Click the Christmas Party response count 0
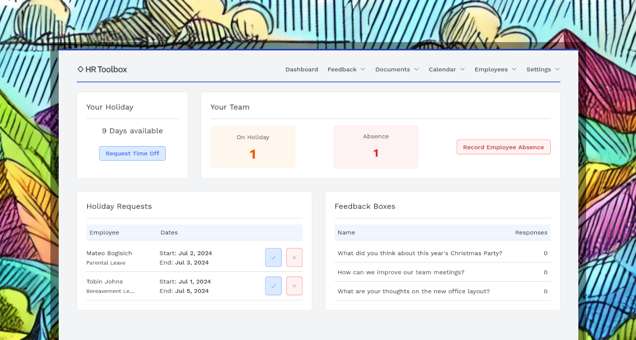This screenshot has height=340, width=636. tap(546, 253)
